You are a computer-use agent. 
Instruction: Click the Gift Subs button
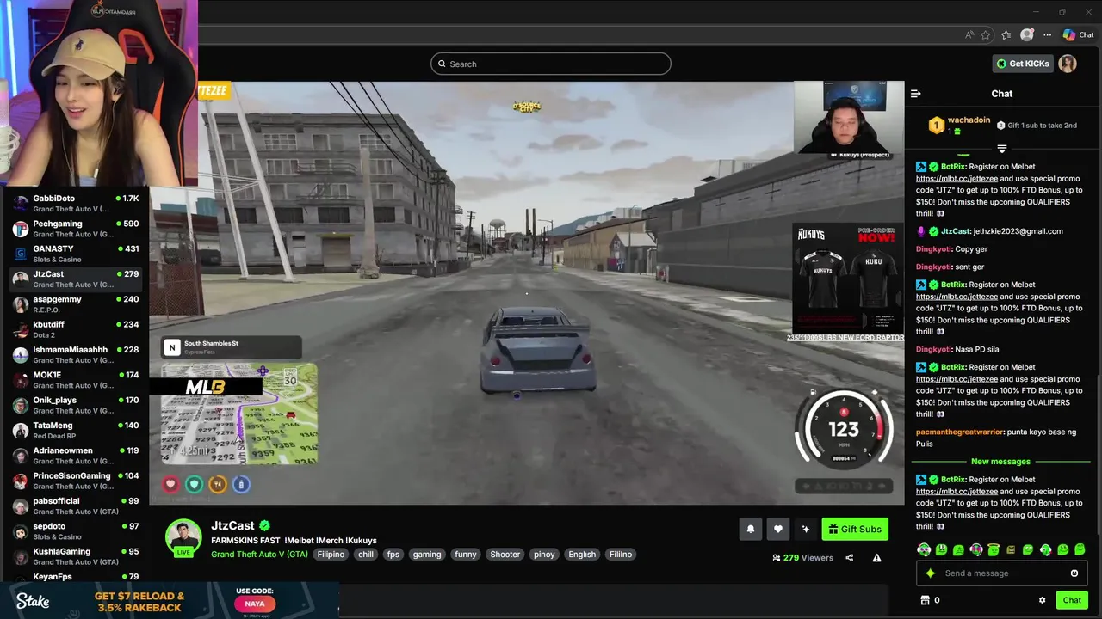coord(854,530)
